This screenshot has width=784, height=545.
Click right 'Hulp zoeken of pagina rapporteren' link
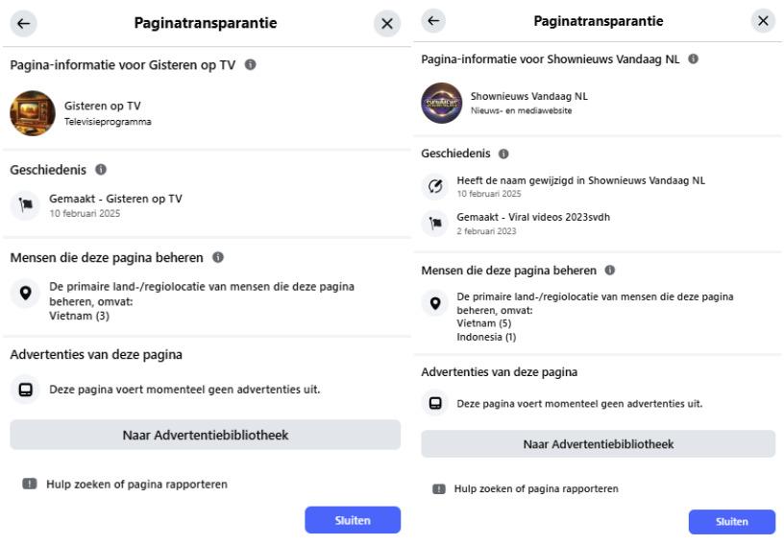535,488
